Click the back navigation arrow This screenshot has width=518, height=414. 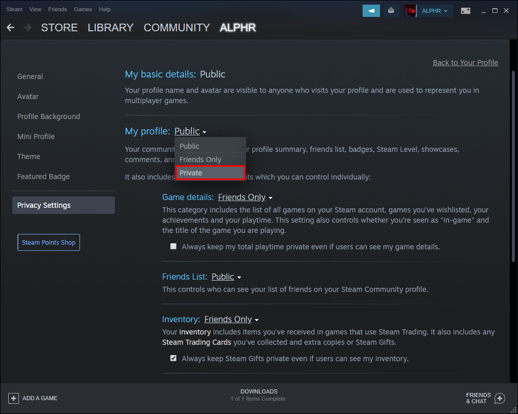11,27
